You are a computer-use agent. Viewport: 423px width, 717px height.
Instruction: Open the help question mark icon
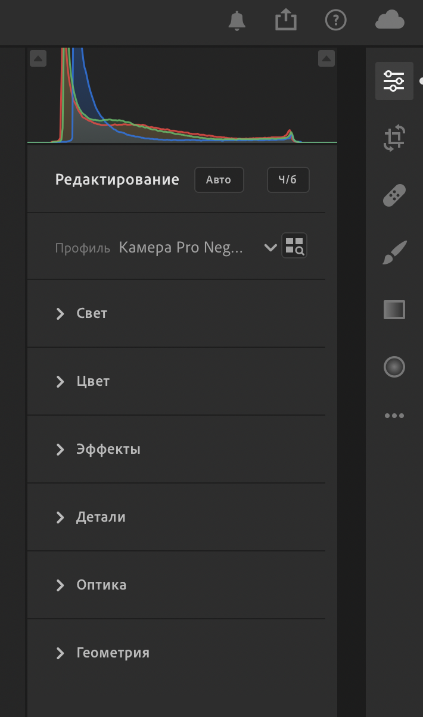click(335, 20)
